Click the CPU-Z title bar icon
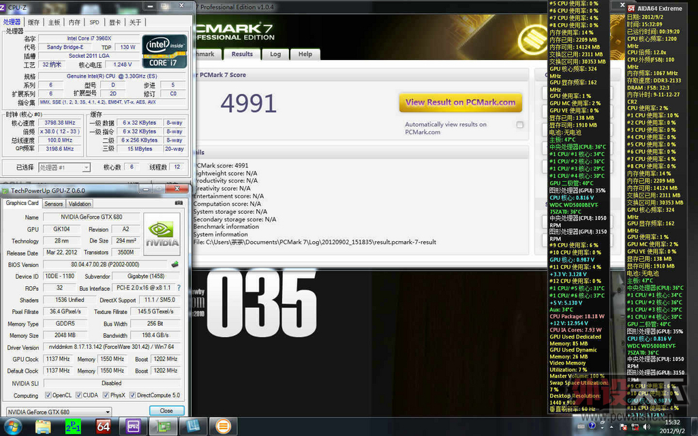This screenshot has height=436, width=698. (x=3, y=7)
